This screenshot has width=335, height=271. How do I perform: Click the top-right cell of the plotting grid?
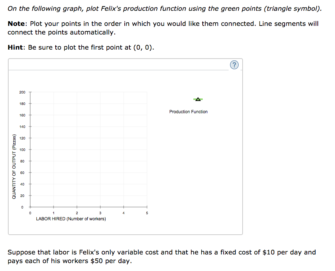click(x=135, y=98)
